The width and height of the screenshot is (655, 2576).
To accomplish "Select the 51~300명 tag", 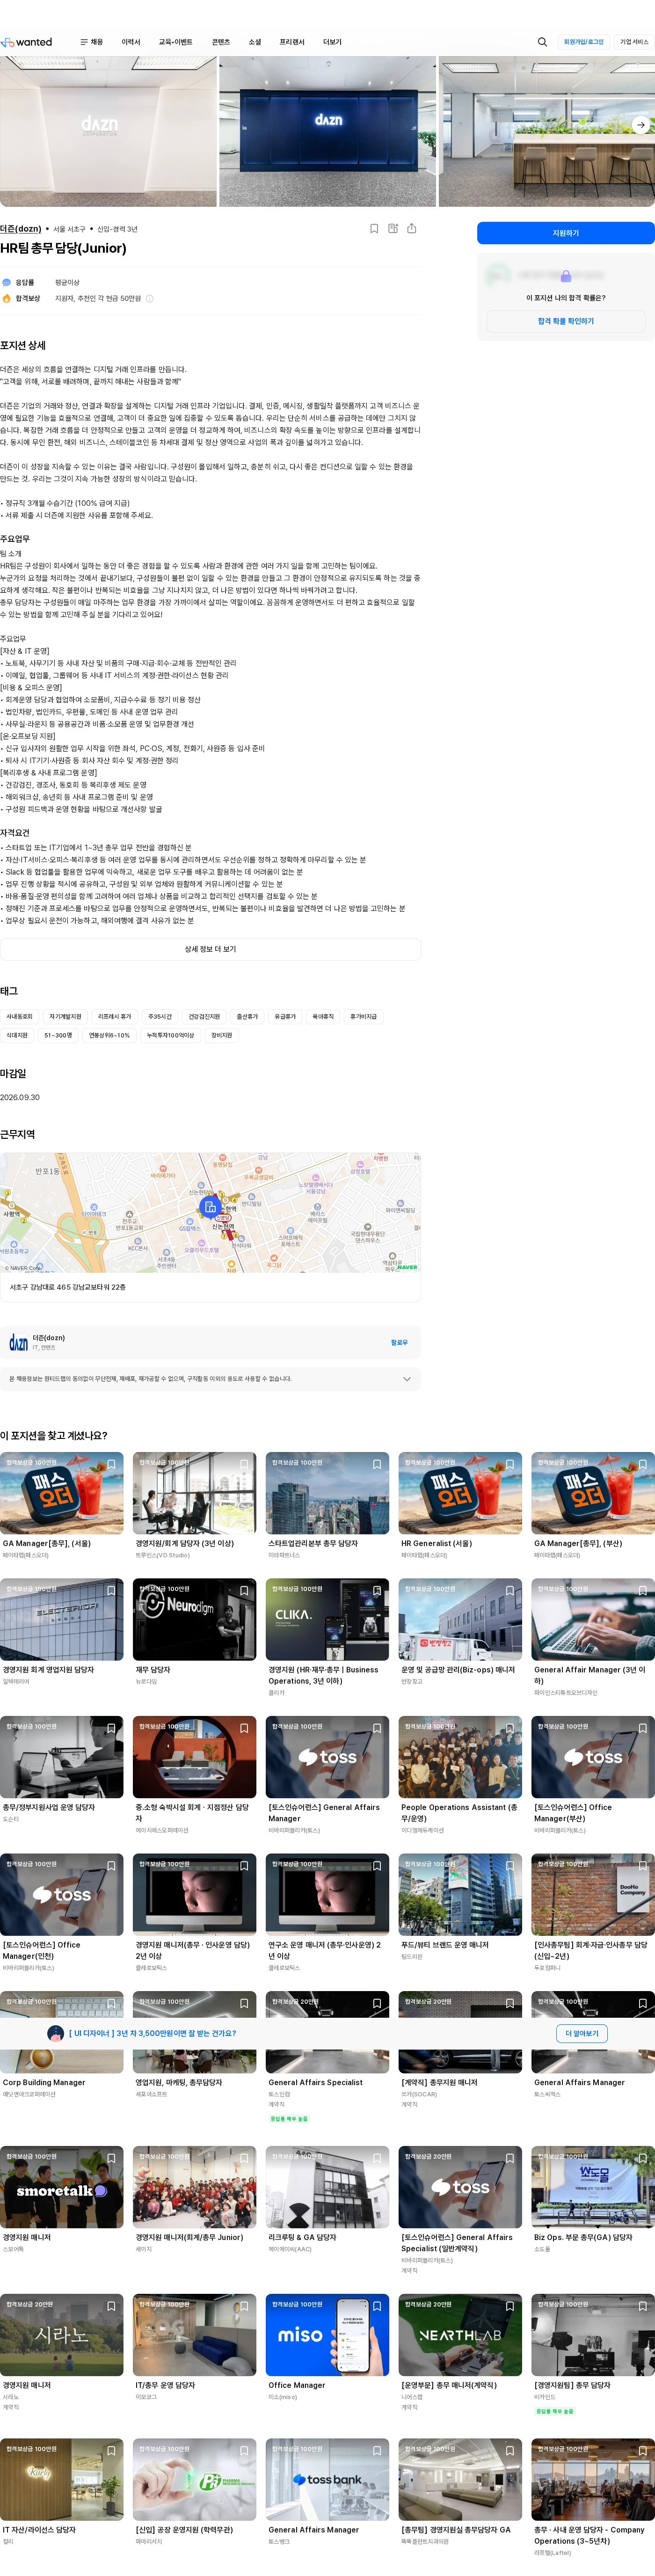I will click(58, 1035).
